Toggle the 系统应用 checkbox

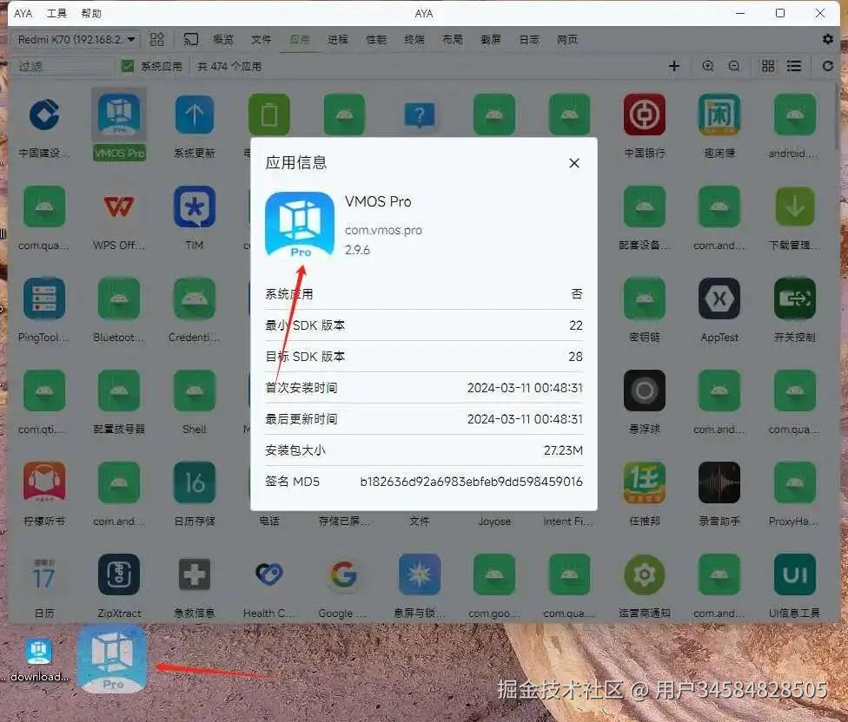coord(128,67)
